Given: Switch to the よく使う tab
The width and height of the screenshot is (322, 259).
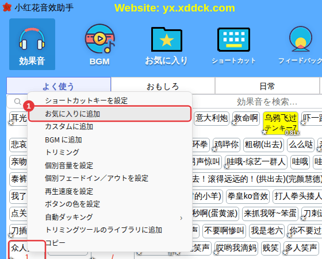Looking at the screenshot, I should (x=59, y=86).
